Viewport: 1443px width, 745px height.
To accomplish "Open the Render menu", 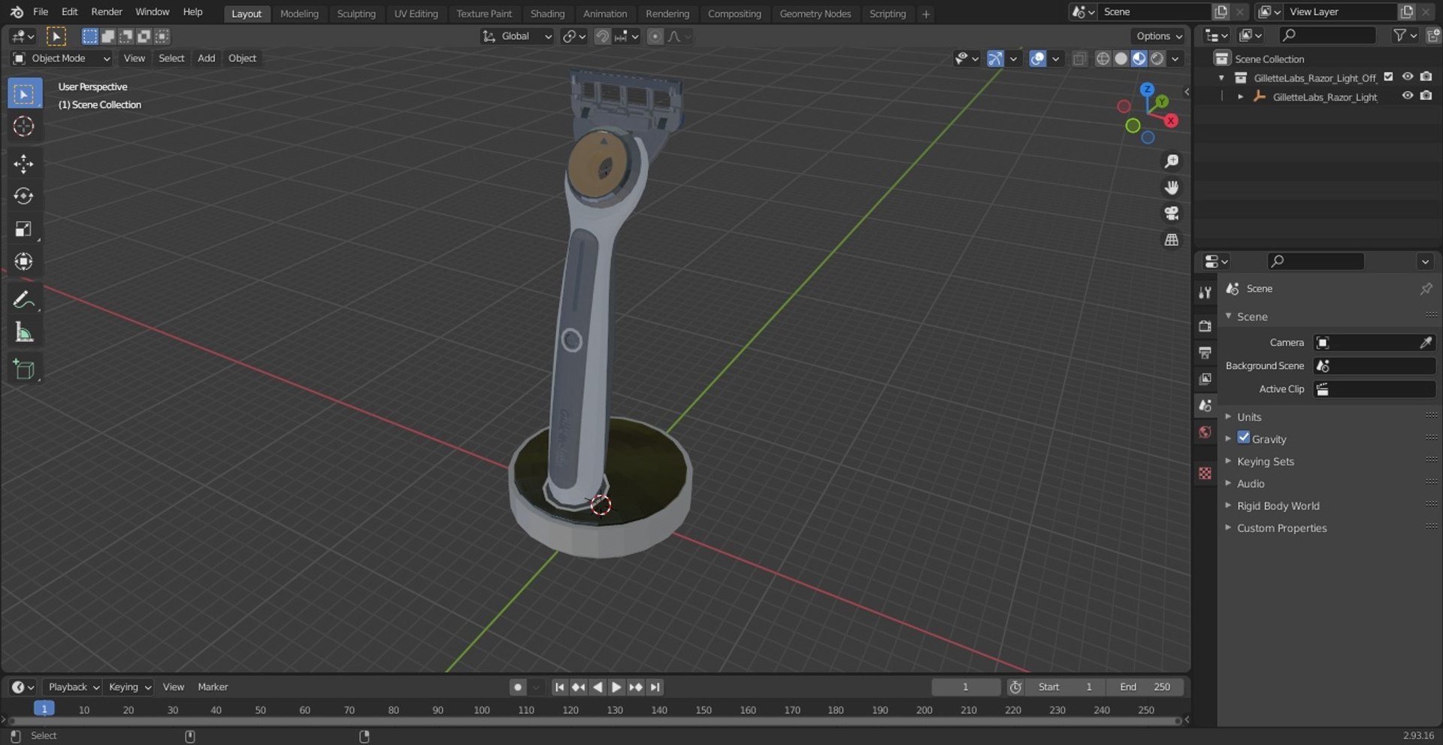I will [x=107, y=12].
